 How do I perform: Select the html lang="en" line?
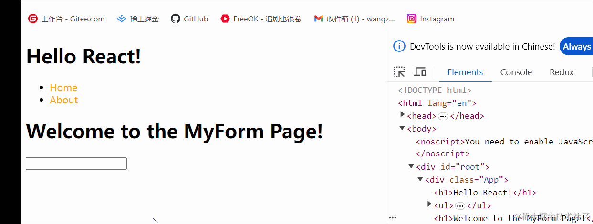(437, 103)
